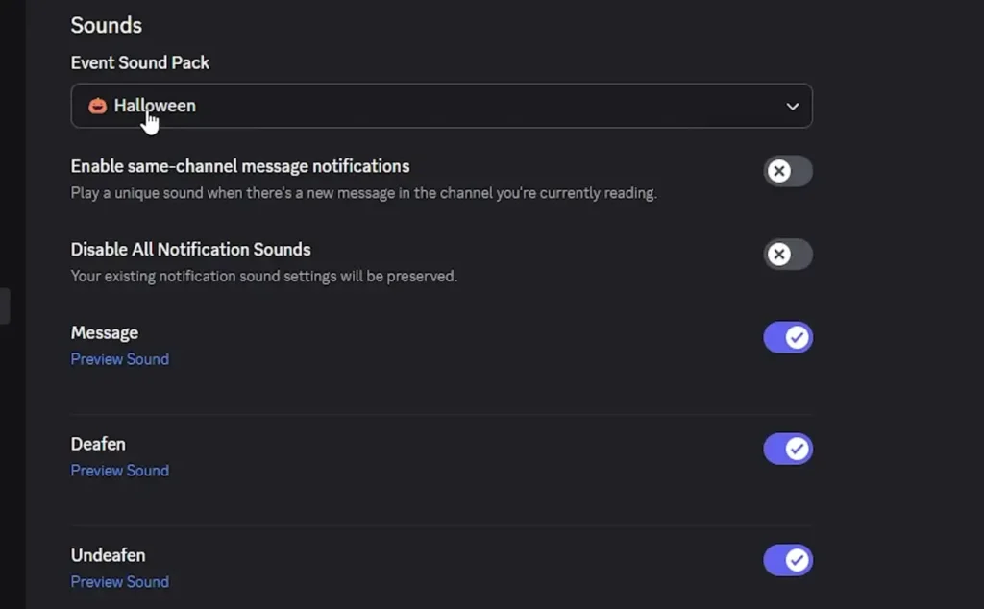Click the Sounds section heading
This screenshot has height=609, width=984.
click(106, 25)
